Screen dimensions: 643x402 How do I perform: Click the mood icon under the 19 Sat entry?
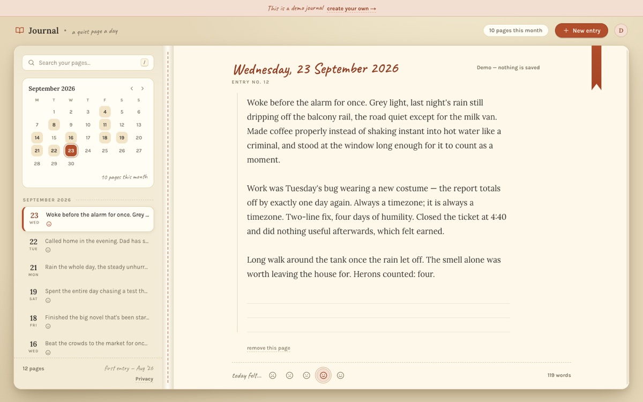(x=48, y=300)
